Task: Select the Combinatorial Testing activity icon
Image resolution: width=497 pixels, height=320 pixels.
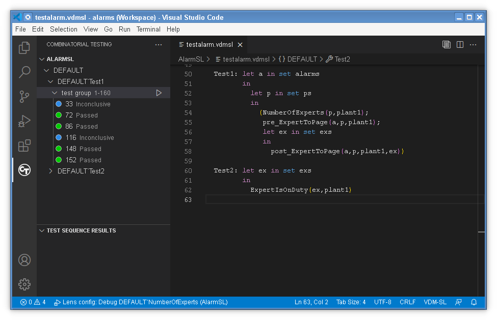Action: (x=24, y=170)
